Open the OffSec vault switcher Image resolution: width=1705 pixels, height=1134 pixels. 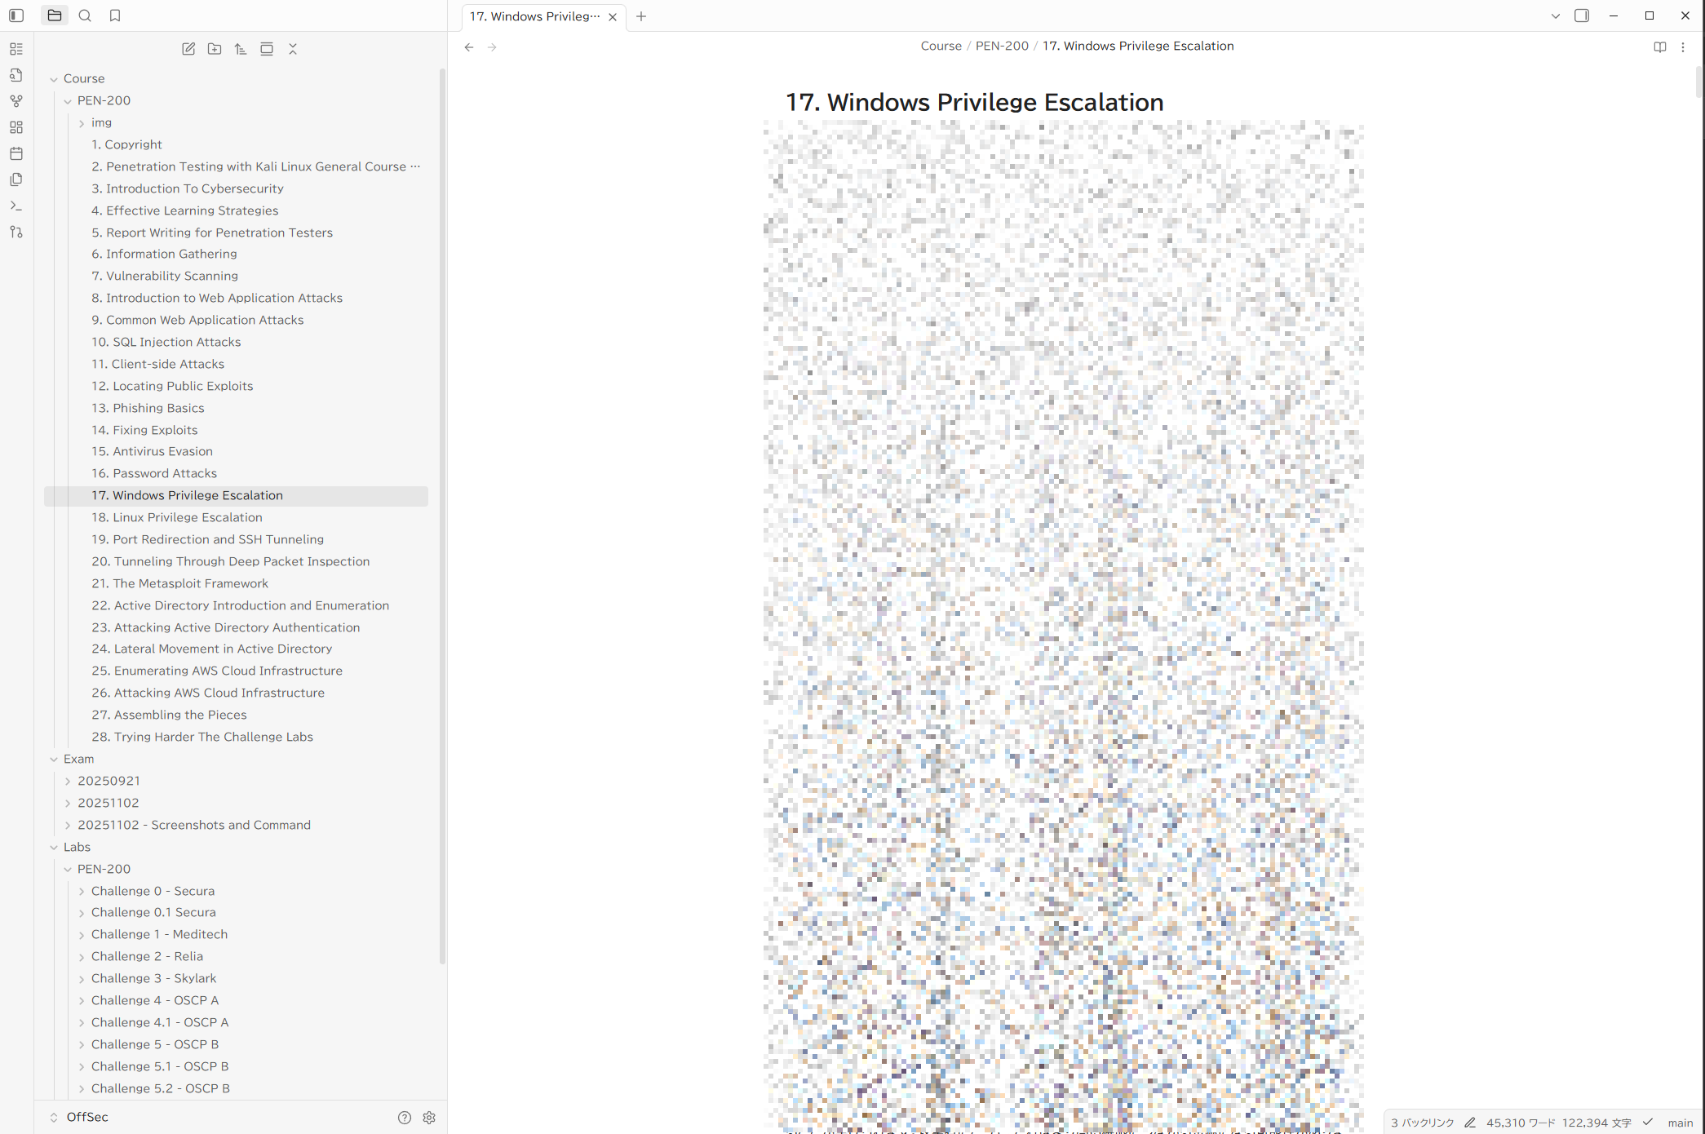click(87, 1117)
